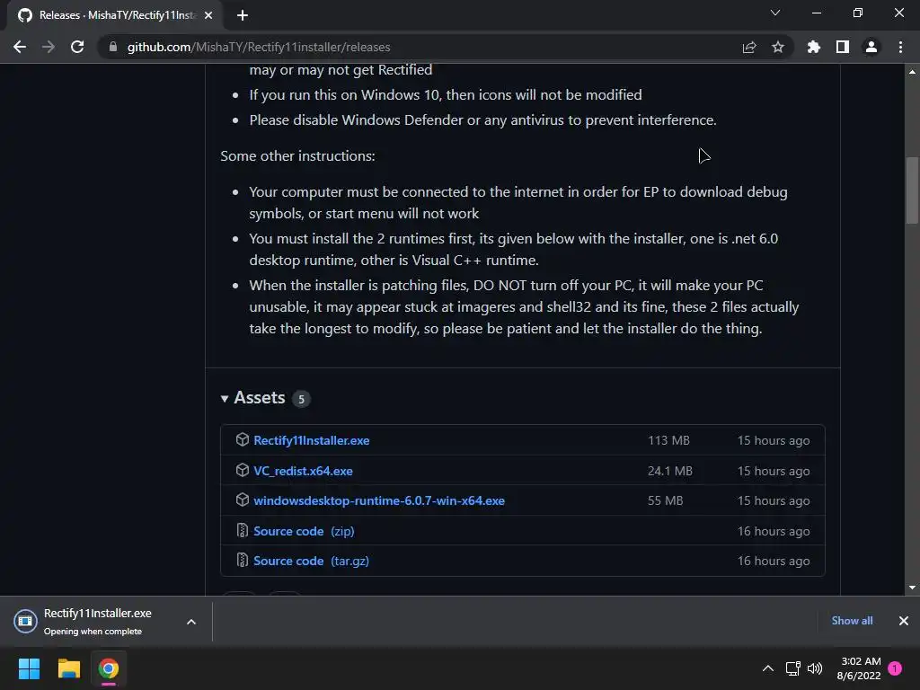The width and height of the screenshot is (920, 690).
Task: Click the Chrome taskbar icon
Action: (109, 668)
